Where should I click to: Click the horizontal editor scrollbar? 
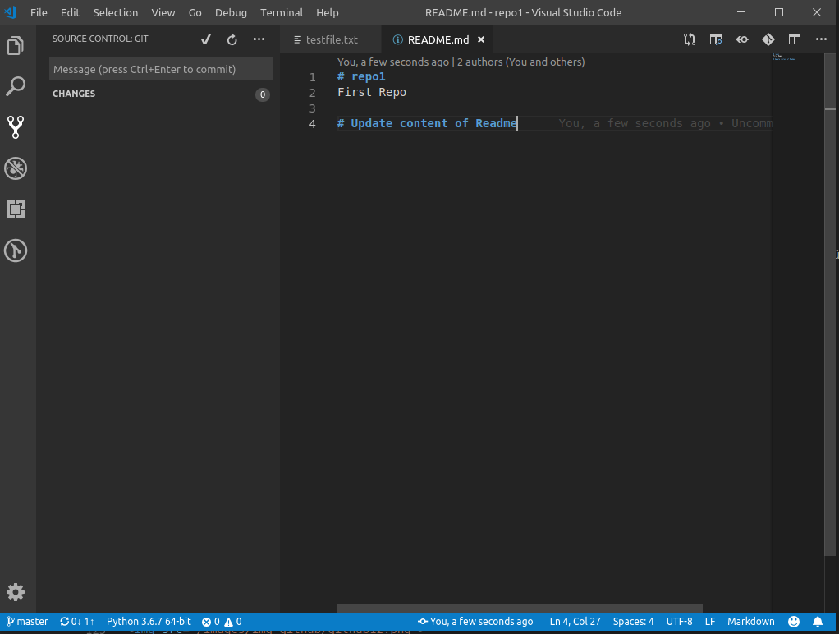point(520,609)
